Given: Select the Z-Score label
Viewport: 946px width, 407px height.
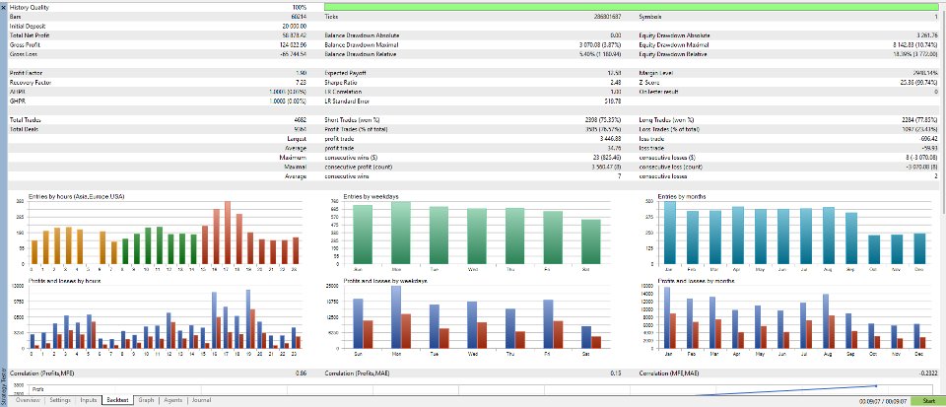Looking at the screenshot, I should [x=650, y=83].
